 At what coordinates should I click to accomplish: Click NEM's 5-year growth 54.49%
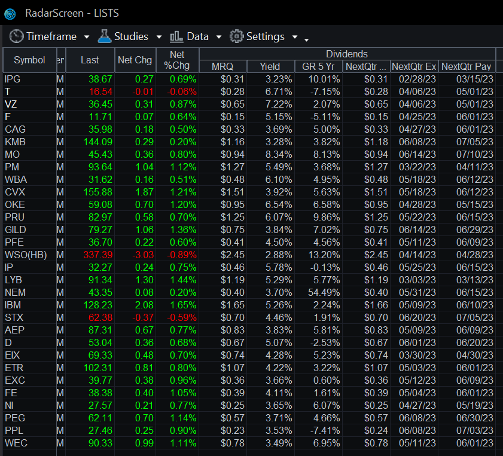pos(324,292)
